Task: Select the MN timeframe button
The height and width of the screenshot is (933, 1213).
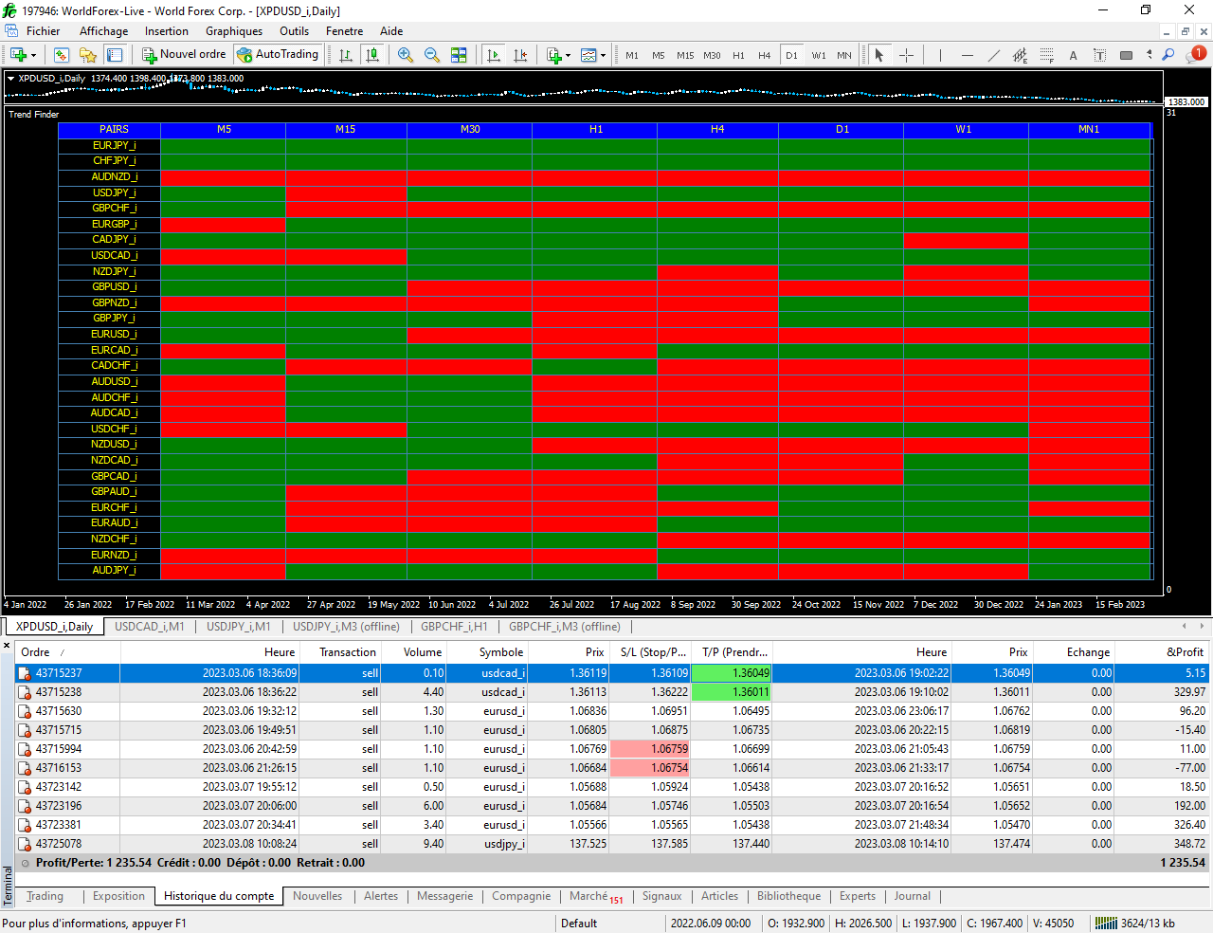Action: (x=844, y=55)
